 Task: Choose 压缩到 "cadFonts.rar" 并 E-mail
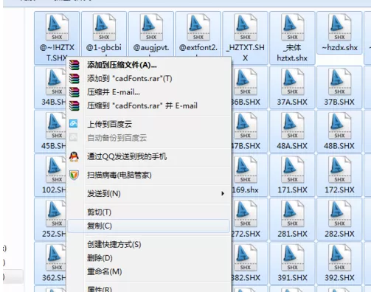click(149, 105)
